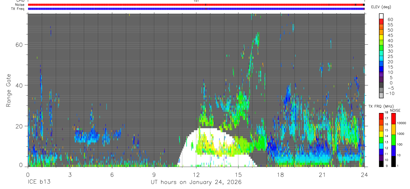Click the red segment of the ELEV color bar

(381, 21)
